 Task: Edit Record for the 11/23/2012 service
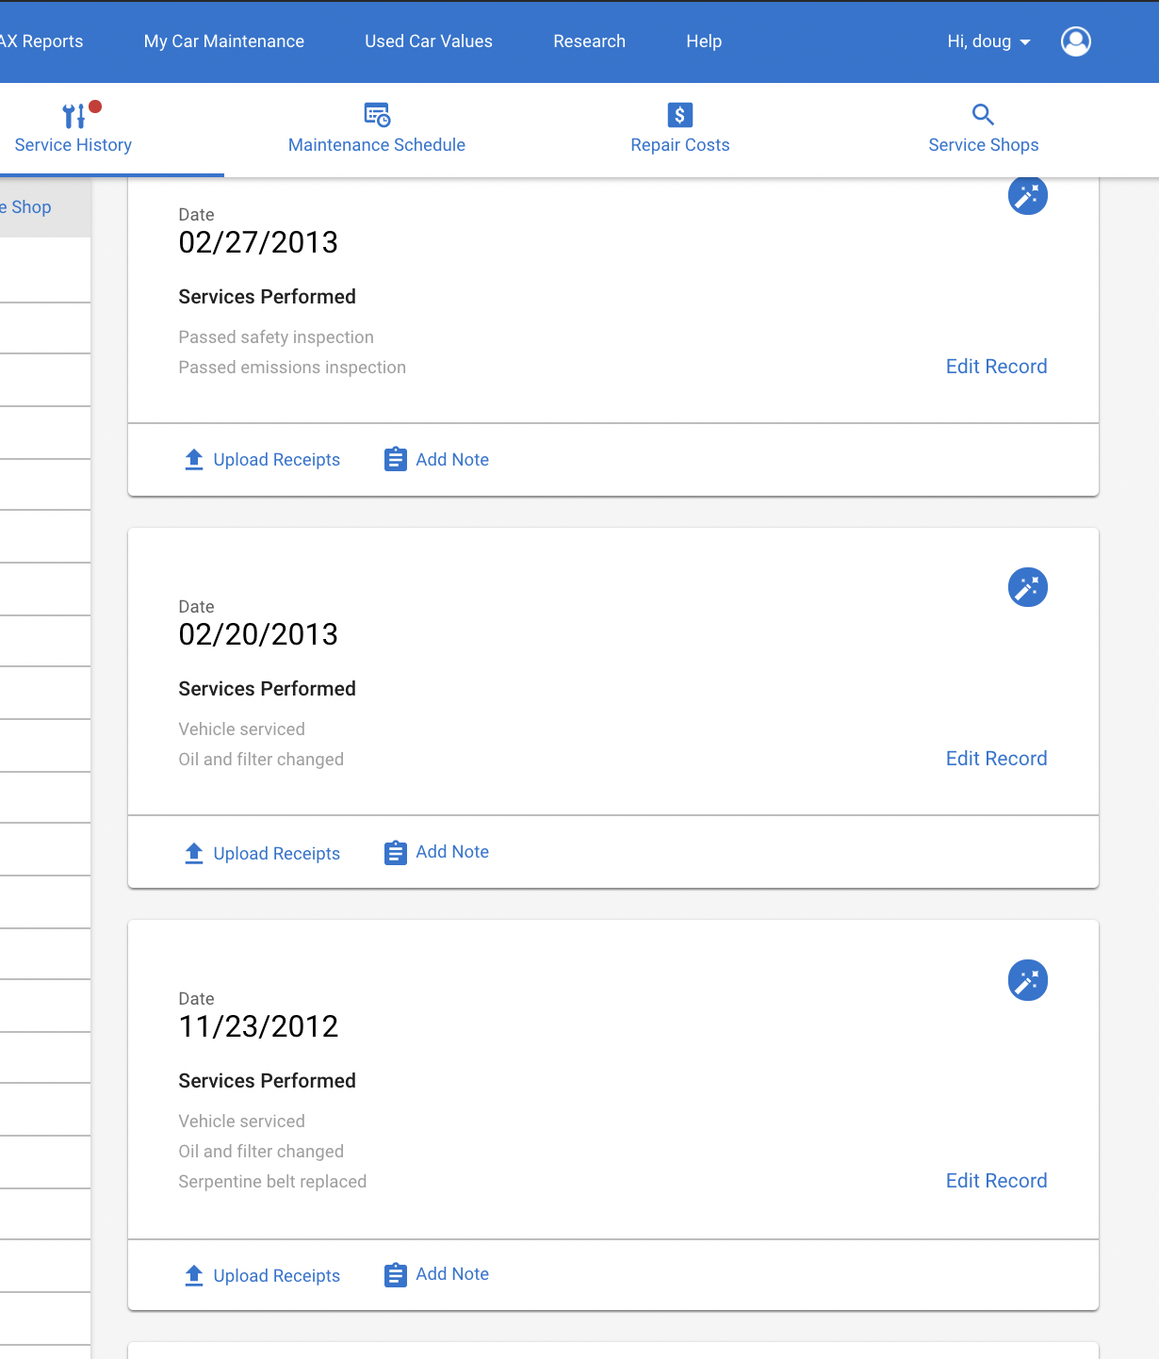pos(996,1181)
